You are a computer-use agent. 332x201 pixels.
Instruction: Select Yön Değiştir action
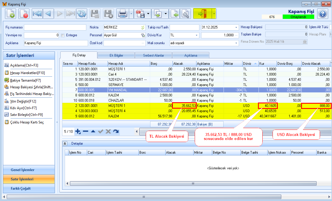pyautogui.click(x=23, y=101)
